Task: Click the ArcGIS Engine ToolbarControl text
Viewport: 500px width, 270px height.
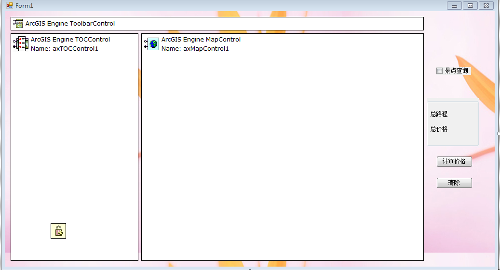Action: [70, 23]
